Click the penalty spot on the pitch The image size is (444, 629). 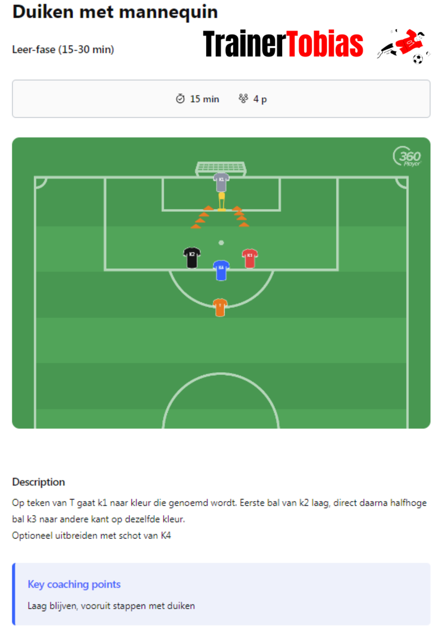tap(221, 243)
